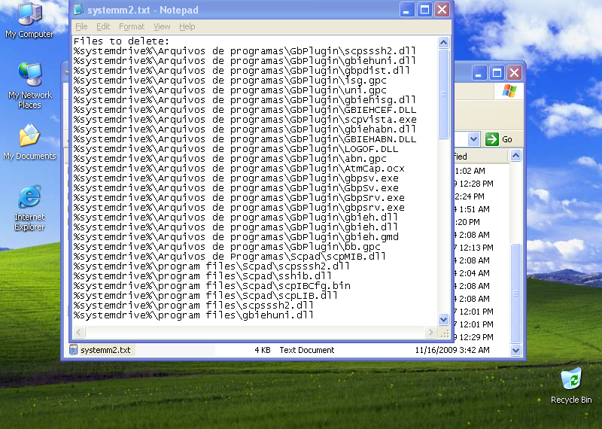Open the address bar dropdown in Explorer
Screen dimensions: 602x429
pos(474,139)
